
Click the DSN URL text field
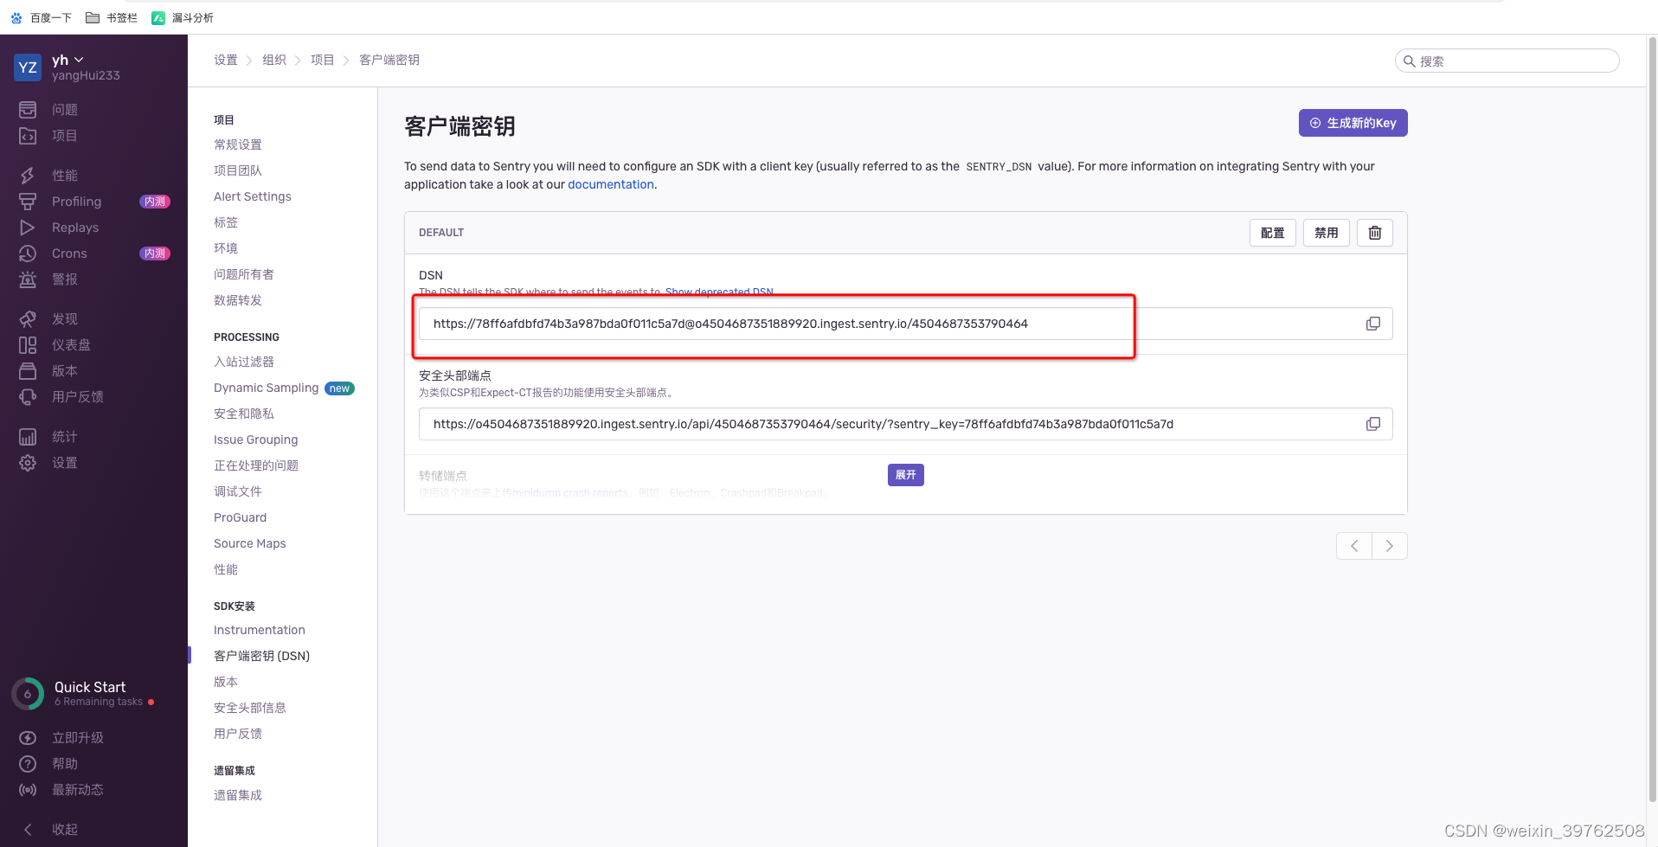click(x=906, y=324)
